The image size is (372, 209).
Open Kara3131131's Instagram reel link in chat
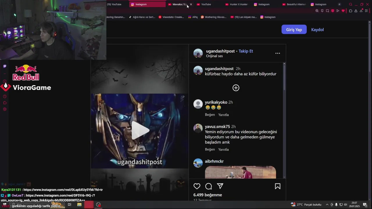[63, 190]
